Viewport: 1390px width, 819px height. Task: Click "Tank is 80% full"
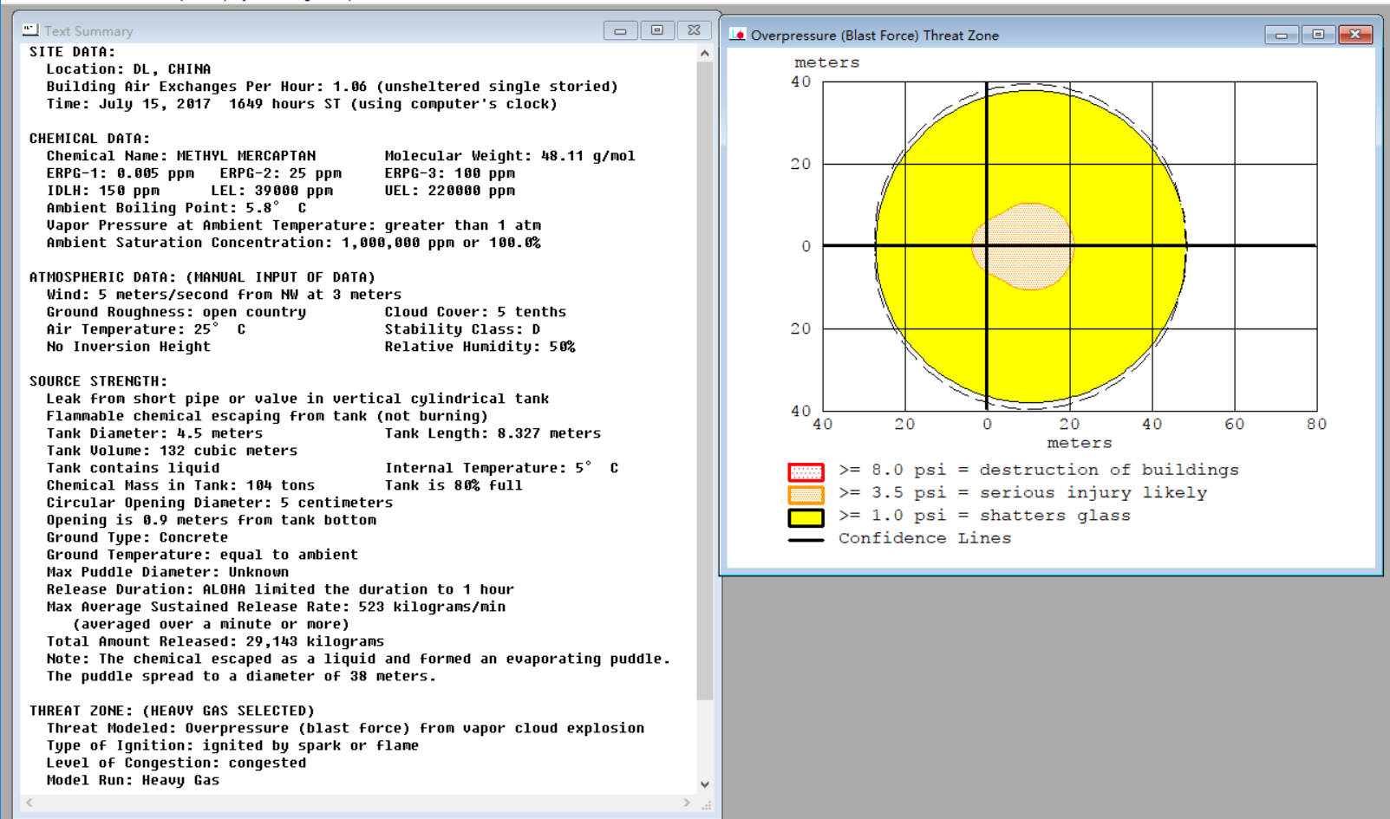(454, 485)
